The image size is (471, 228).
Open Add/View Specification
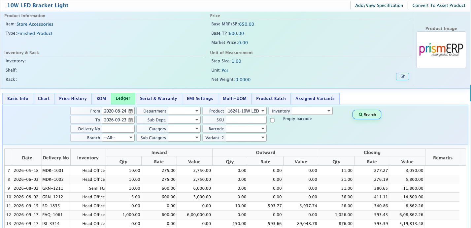click(x=379, y=6)
